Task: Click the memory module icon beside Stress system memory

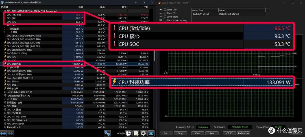Action: [161, 20]
